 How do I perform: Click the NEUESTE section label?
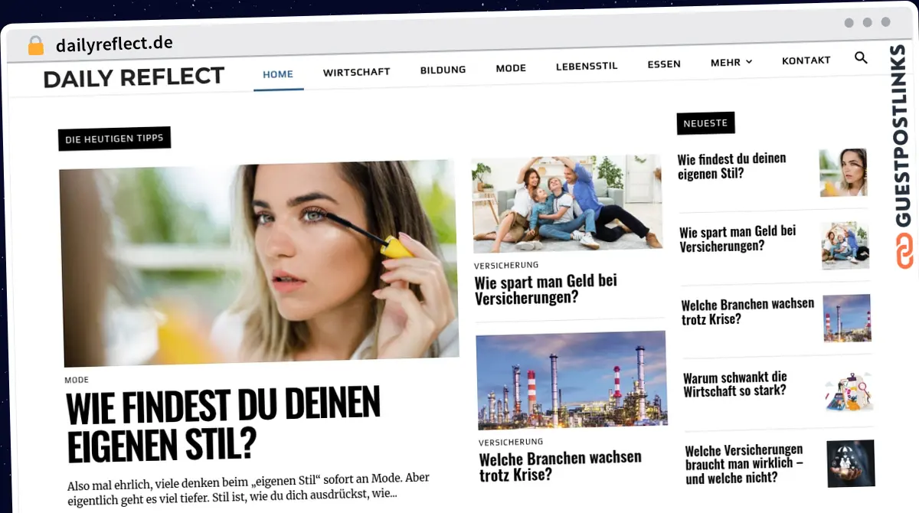tap(705, 123)
